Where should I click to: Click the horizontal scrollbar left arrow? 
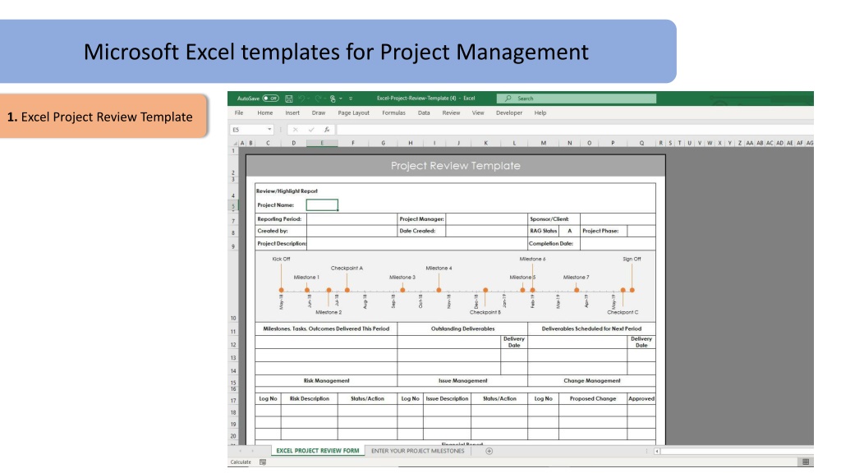[657, 452]
